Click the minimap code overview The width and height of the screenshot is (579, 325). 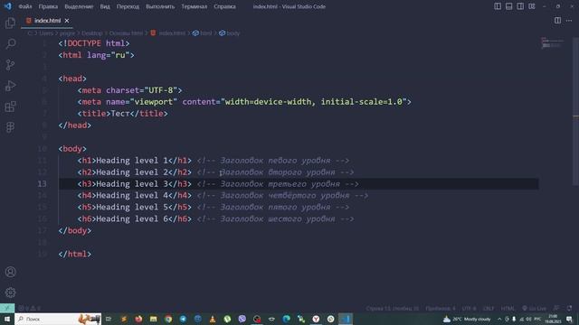coord(553,42)
